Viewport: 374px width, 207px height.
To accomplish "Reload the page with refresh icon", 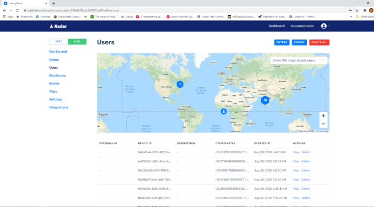I will point(17,10).
